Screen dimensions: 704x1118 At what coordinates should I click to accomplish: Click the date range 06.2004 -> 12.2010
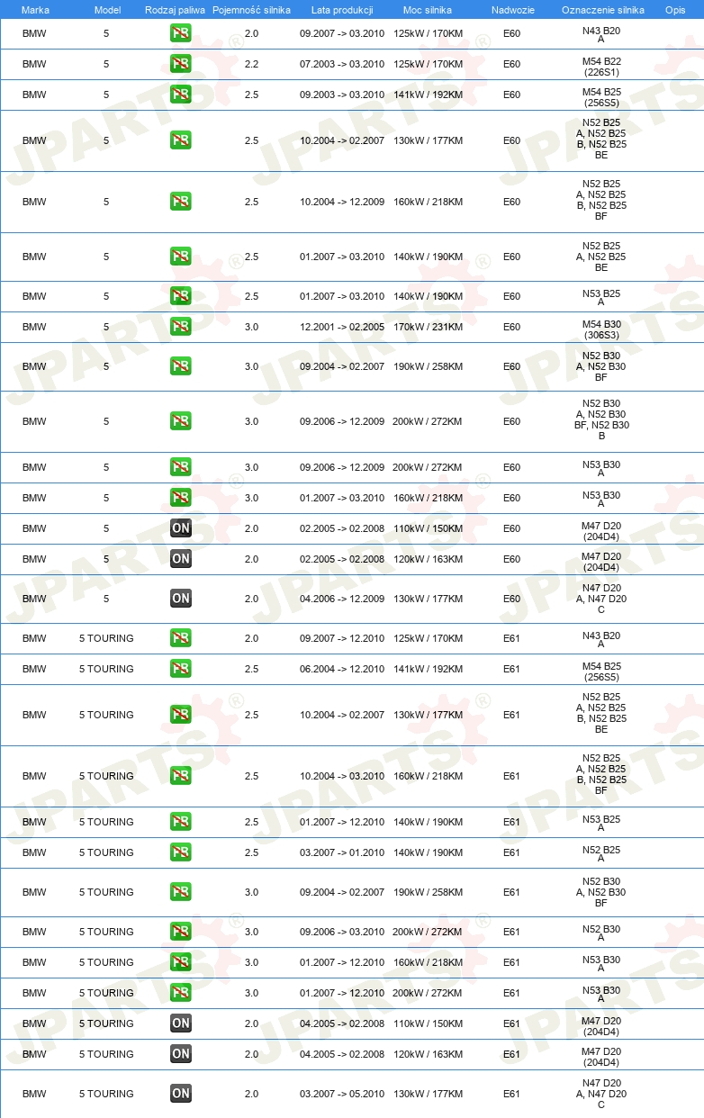tap(342, 669)
